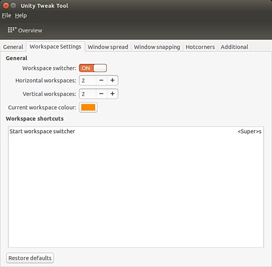
Task: Click the Overview button with its grid icon
Action: pos(25,30)
